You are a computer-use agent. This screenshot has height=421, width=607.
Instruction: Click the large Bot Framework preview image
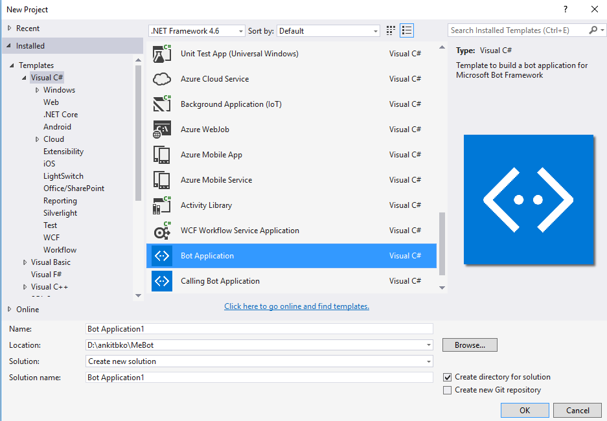pyautogui.click(x=529, y=199)
